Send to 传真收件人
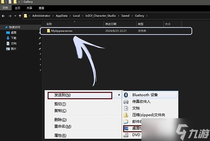210x141 pixels. [141, 101]
